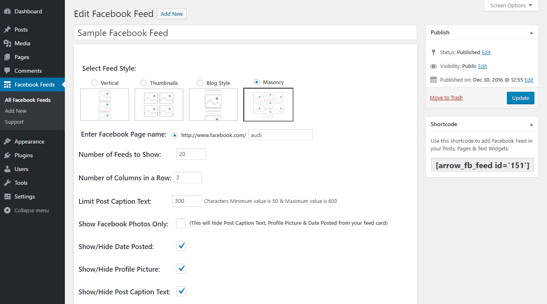Toggle Show/Hide Profile Picture checkbox
Viewport: 547px width, 304px height.
coord(181,268)
